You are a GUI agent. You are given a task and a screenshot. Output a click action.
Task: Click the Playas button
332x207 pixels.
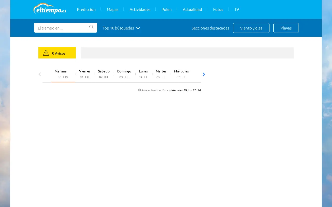click(x=286, y=28)
